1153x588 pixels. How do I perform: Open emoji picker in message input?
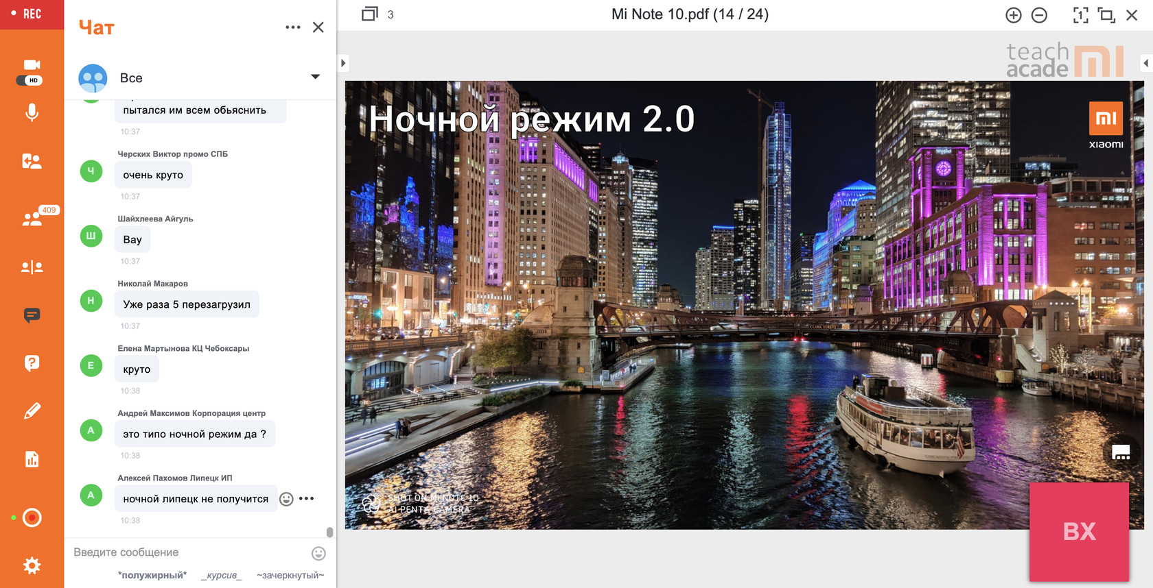point(318,553)
